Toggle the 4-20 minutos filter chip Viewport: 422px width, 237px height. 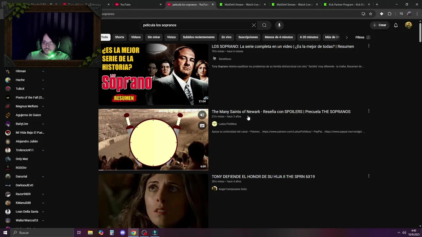[x=309, y=37]
